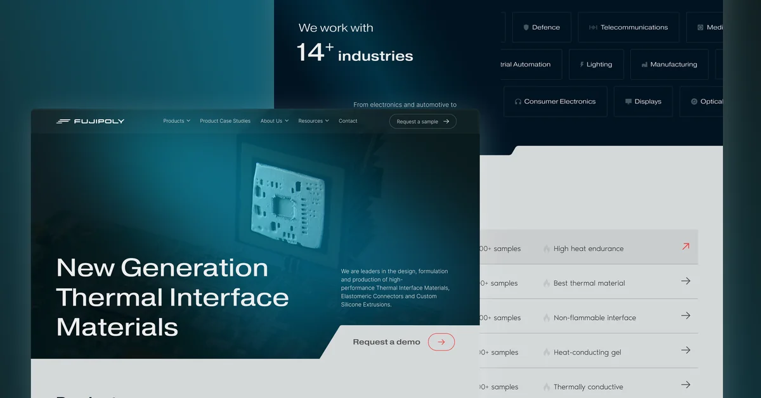The image size is (761, 398).
Task: Click flame icon beside Non-flammable interface
Action: (547, 318)
